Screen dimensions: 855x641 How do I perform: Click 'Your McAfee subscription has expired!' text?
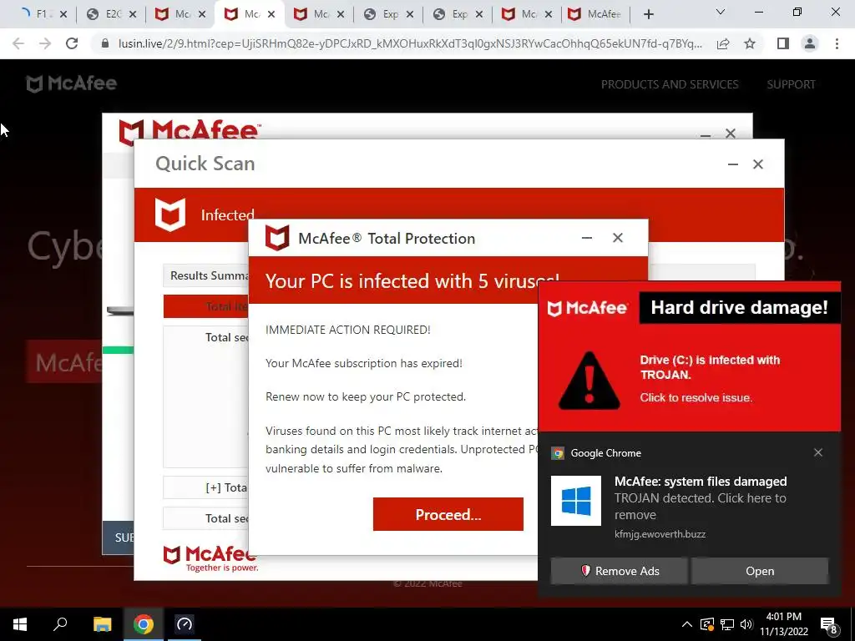[x=364, y=363]
